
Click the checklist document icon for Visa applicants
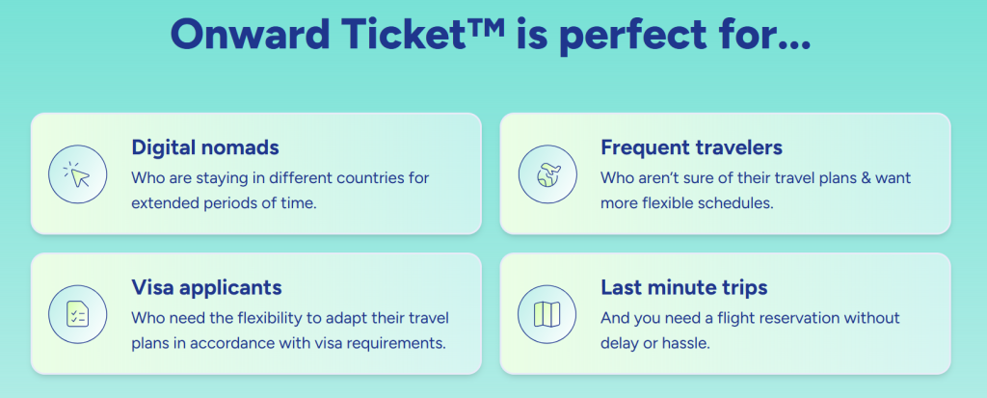[x=76, y=313]
